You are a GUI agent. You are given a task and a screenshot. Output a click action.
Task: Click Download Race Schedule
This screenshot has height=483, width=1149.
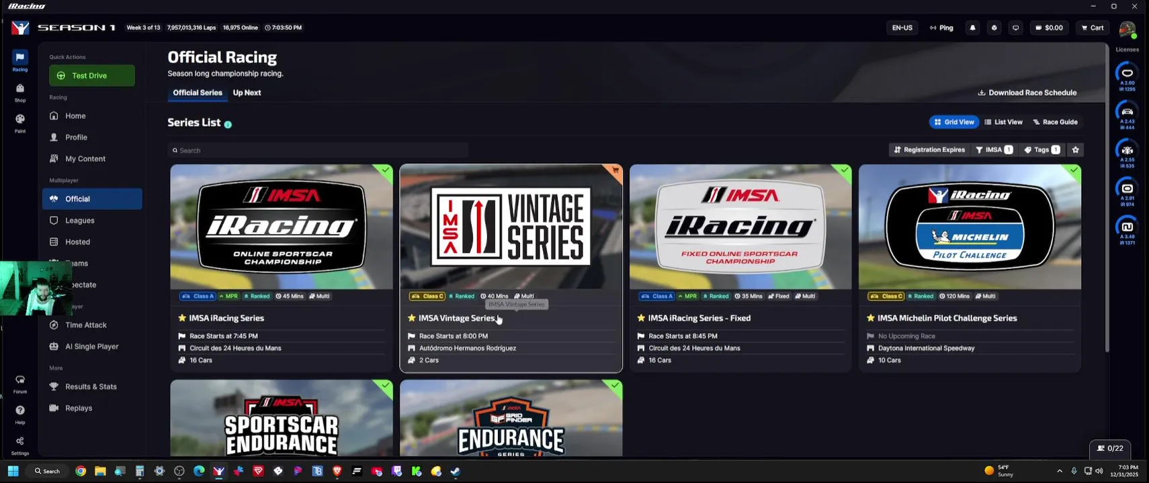click(x=1027, y=93)
